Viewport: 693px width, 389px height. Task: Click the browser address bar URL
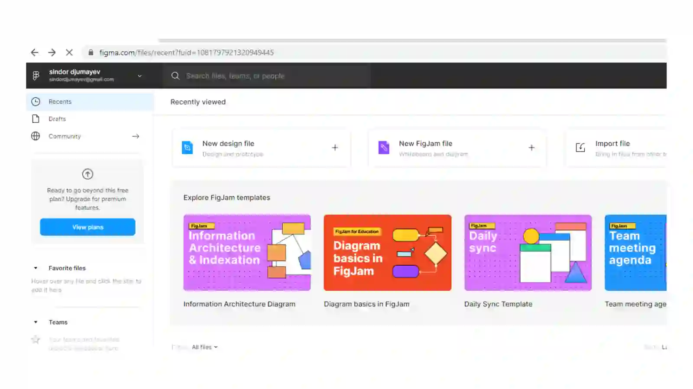click(187, 52)
